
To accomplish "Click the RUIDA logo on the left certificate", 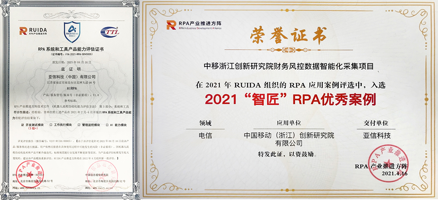I will (x=33, y=31).
